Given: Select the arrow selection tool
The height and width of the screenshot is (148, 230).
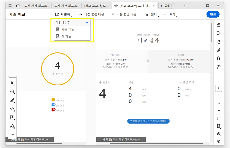Looking at the screenshot, I should pyautogui.click(x=13, y=83).
